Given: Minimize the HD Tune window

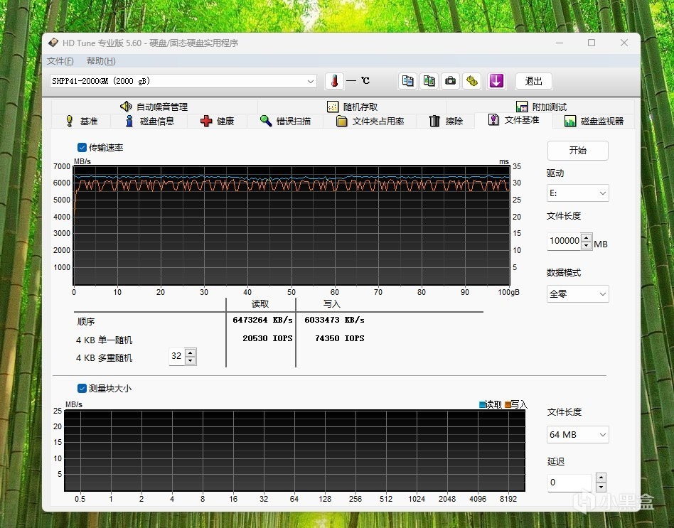Looking at the screenshot, I should [x=560, y=43].
